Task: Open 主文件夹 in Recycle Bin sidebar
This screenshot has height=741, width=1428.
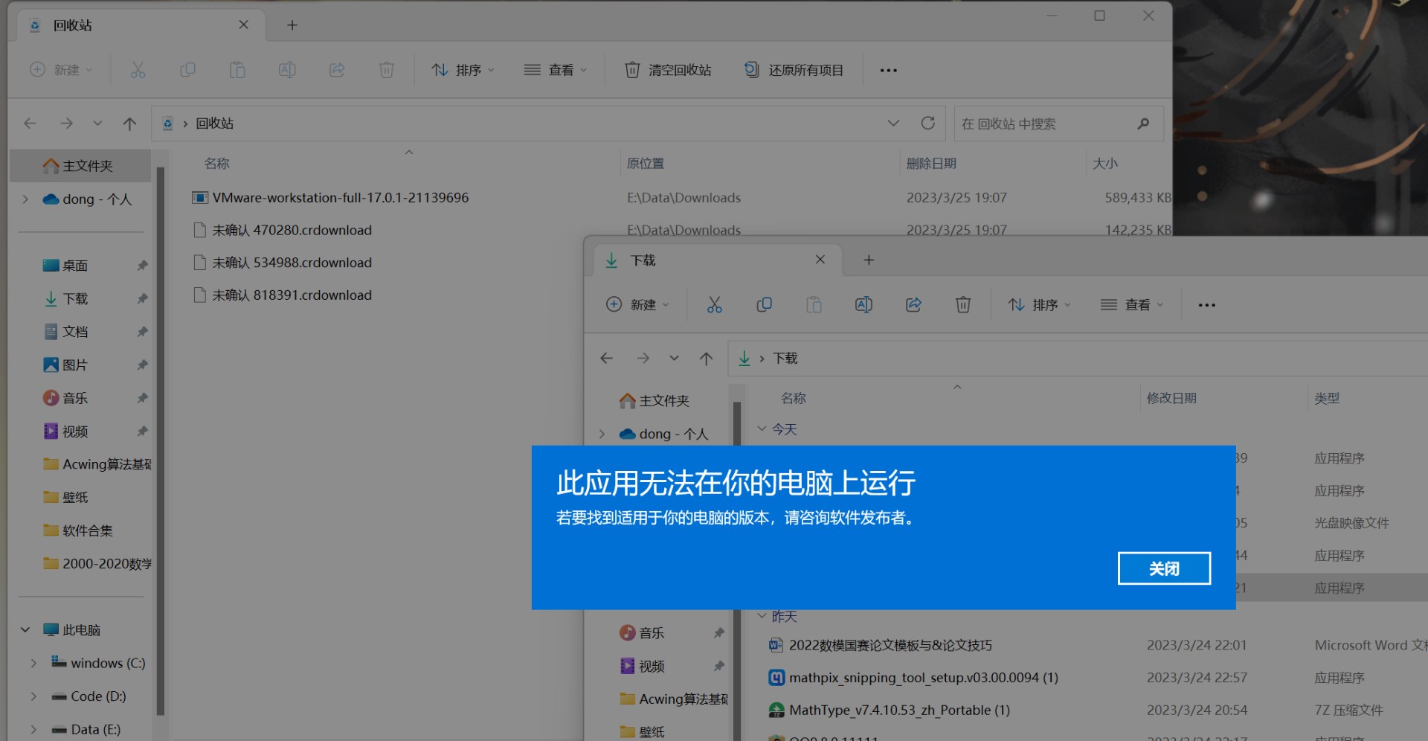Action: click(80, 166)
